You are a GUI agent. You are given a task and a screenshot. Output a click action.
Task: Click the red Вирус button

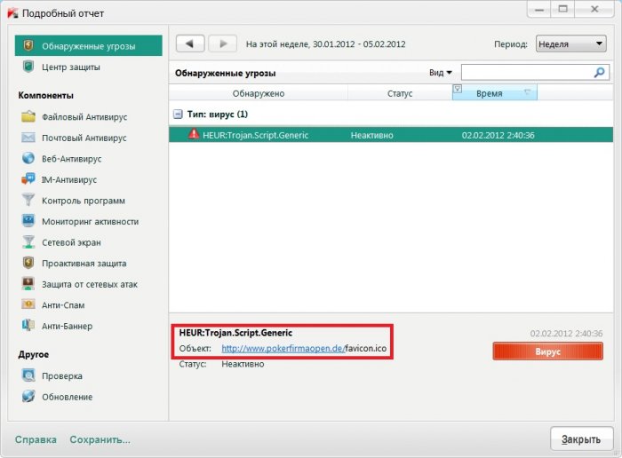(548, 351)
